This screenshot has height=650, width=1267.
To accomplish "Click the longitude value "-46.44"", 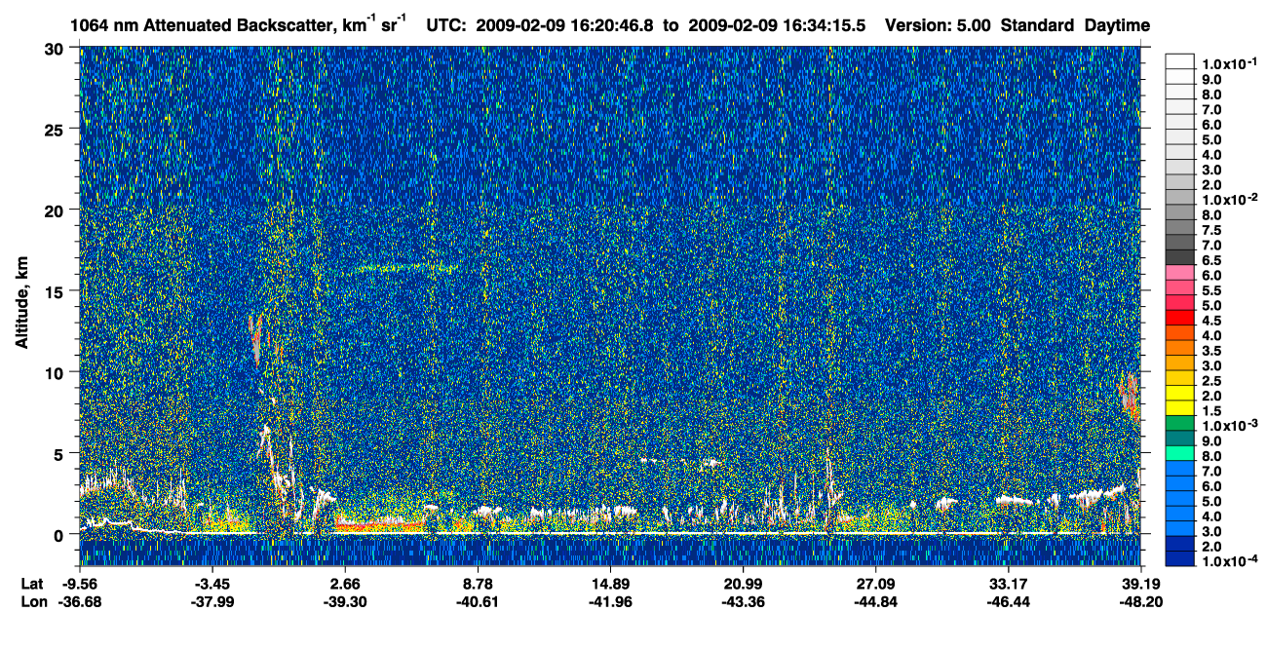I will (1009, 601).
